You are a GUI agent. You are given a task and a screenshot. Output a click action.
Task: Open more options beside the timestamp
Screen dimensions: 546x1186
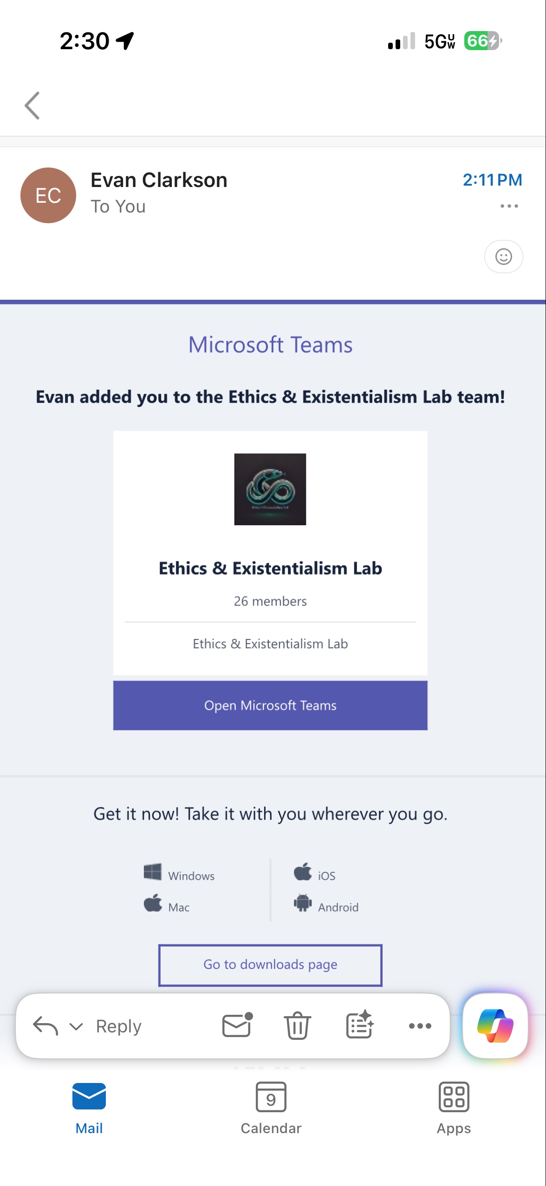(x=509, y=206)
